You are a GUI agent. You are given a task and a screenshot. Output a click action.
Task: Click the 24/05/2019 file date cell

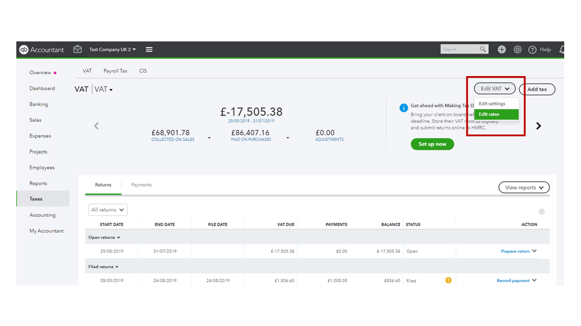coord(218,281)
